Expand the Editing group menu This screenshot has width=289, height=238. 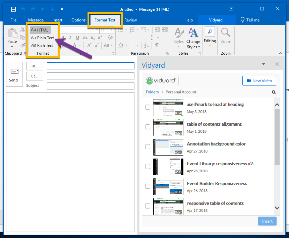coord(210,38)
